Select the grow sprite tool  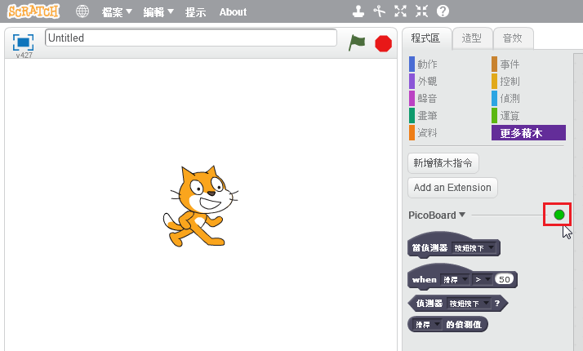[x=400, y=11]
